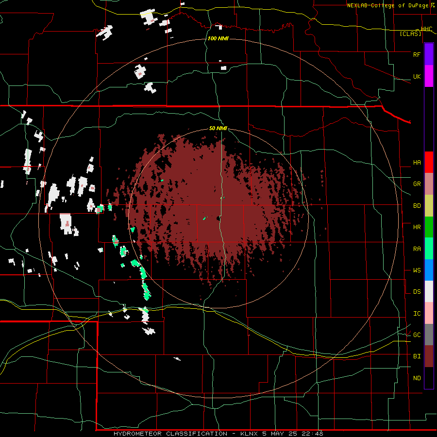Click the BI brown legend color swatch
437x437 pixels.
click(429, 356)
